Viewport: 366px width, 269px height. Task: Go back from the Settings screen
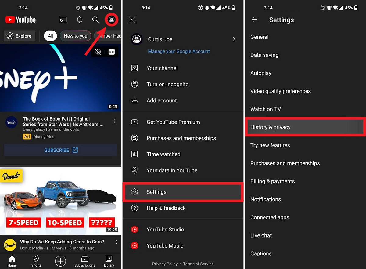(254, 20)
